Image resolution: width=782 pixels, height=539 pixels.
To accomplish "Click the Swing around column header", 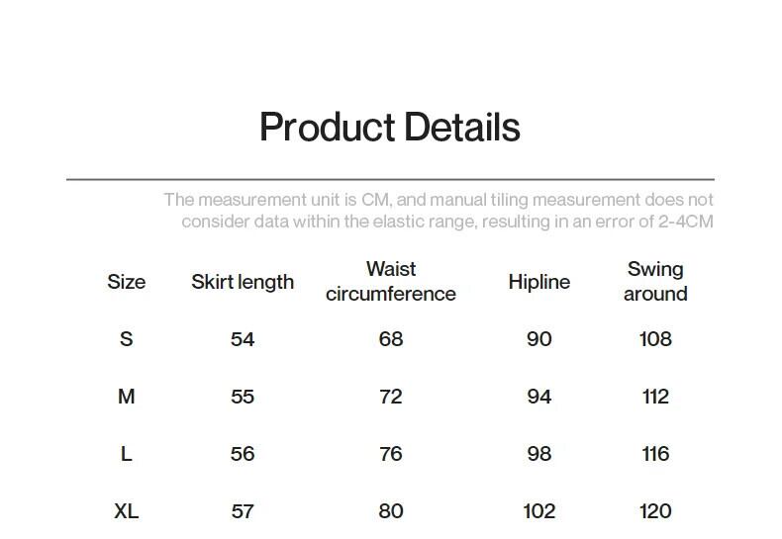I will [x=655, y=282].
